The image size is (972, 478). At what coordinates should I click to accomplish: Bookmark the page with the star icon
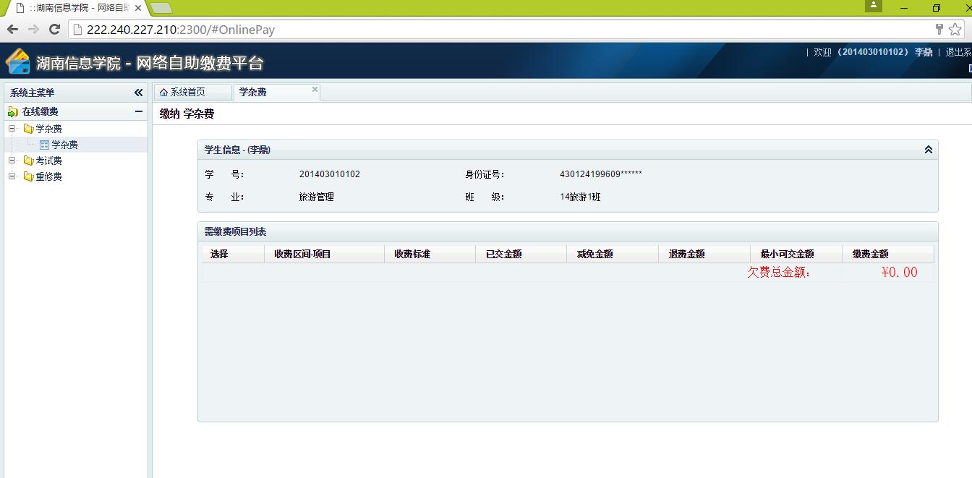[955, 30]
